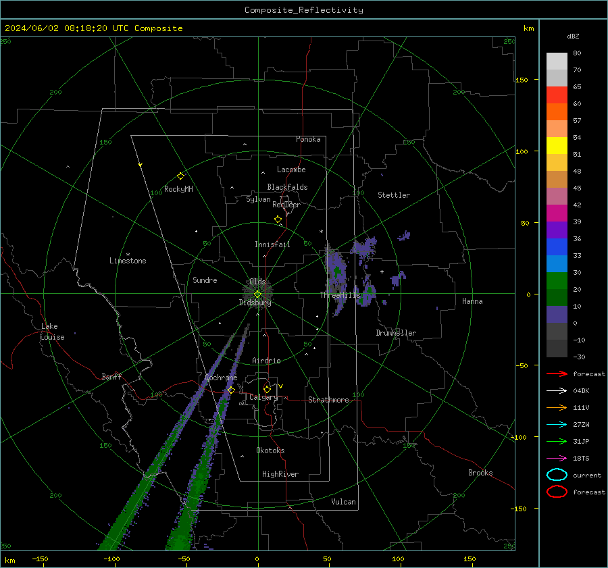
Task: Click the Olds town label
Action: (x=257, y=282)
